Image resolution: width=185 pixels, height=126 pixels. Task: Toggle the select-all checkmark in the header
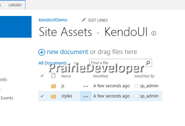point(42,76)
